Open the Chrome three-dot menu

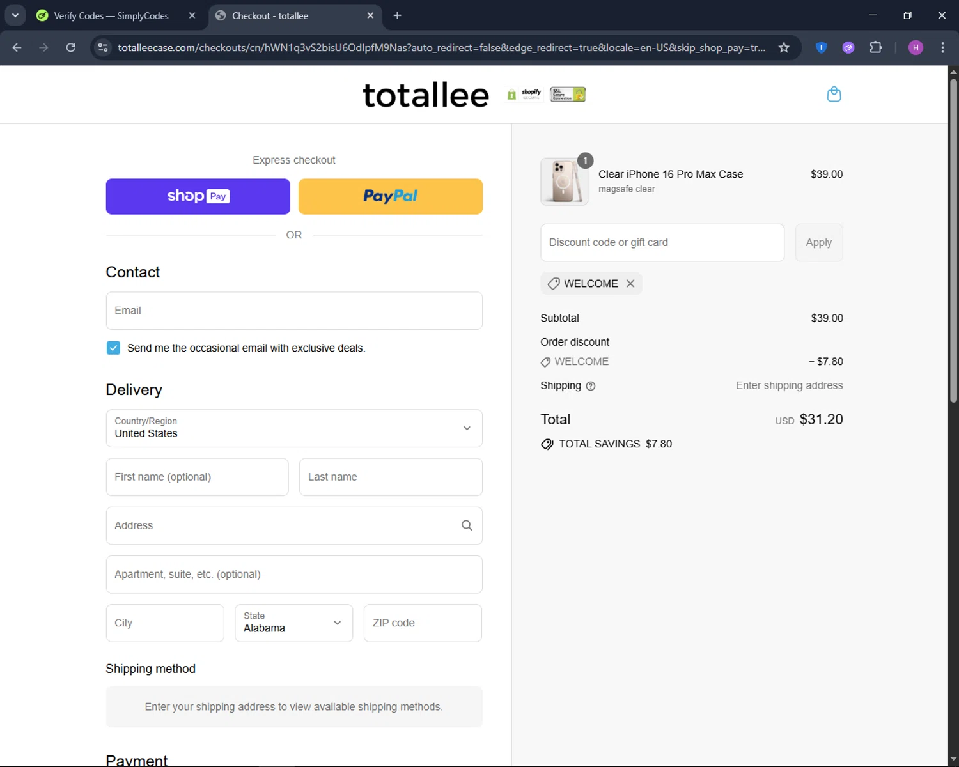[x=942, y=47]
